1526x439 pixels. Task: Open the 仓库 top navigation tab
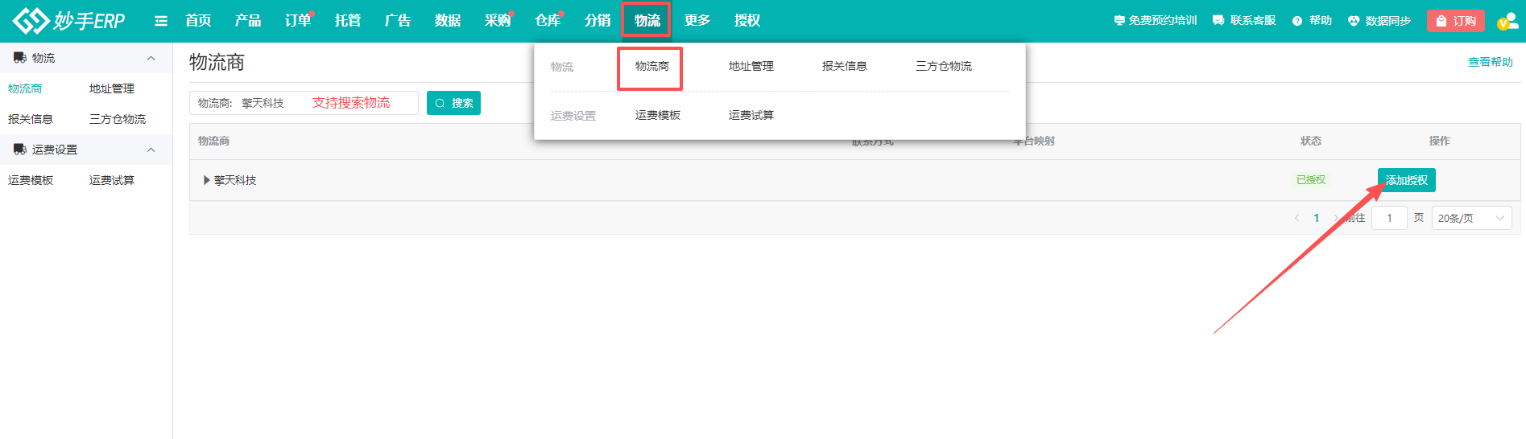[548, 21]
